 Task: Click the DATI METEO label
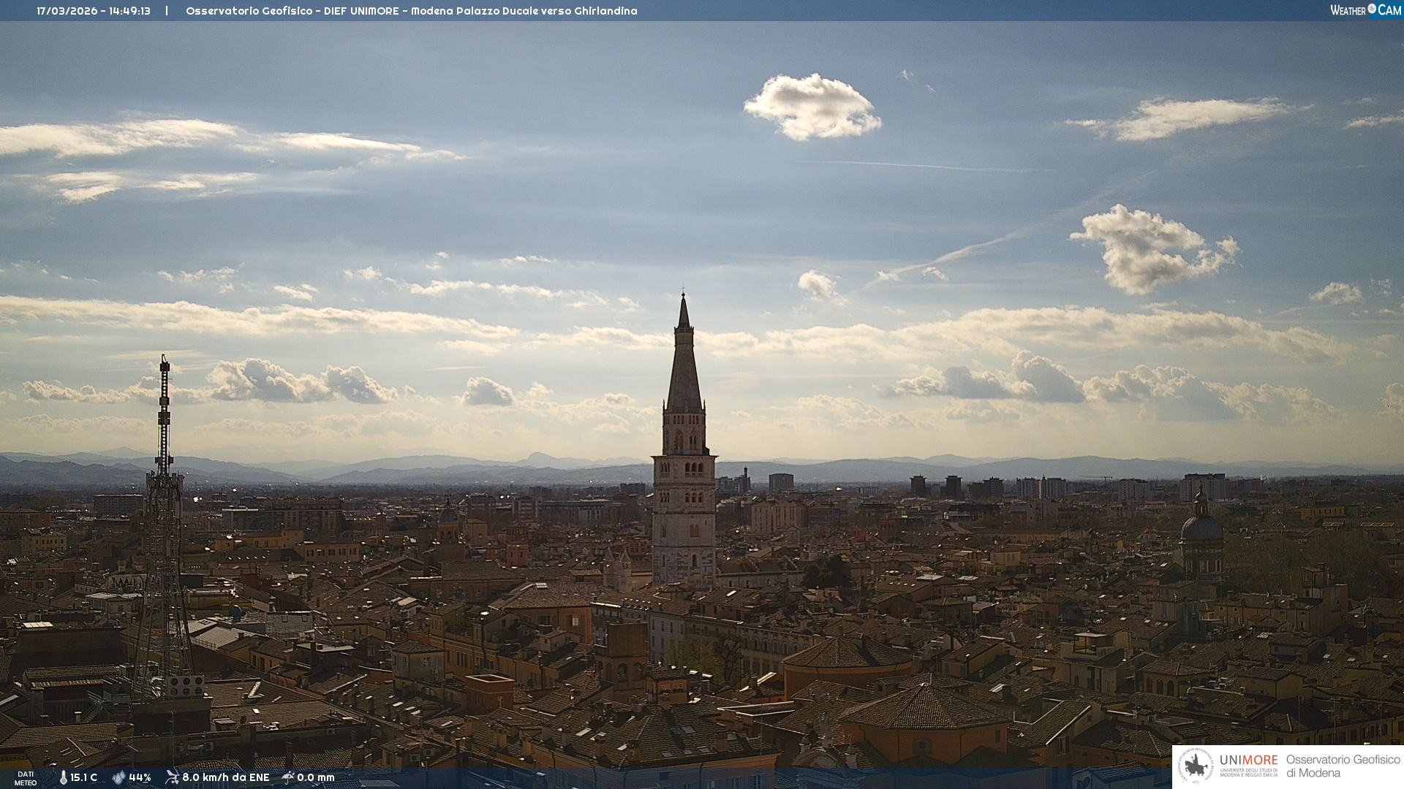pyautogui.click(x=26, y=778)
